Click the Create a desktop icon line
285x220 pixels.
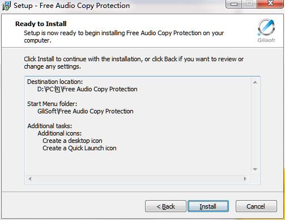73,141
